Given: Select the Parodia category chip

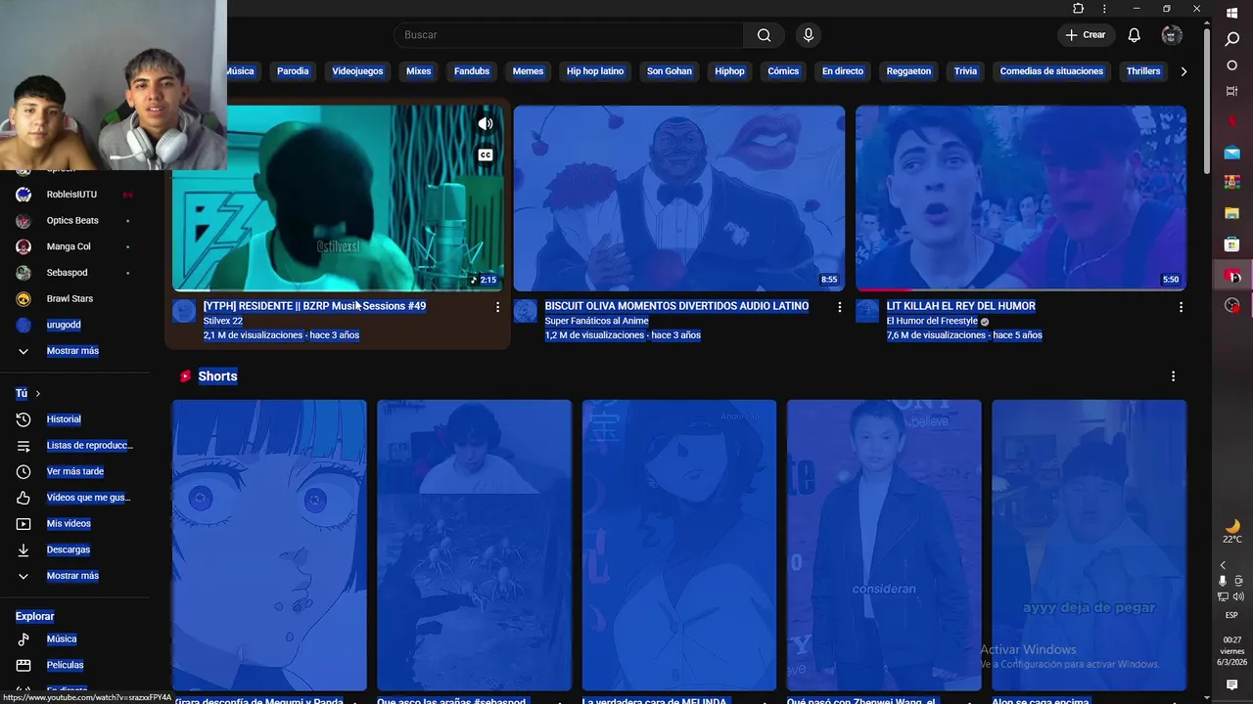Looking at the screenshot, I should (x=293, y=71).
